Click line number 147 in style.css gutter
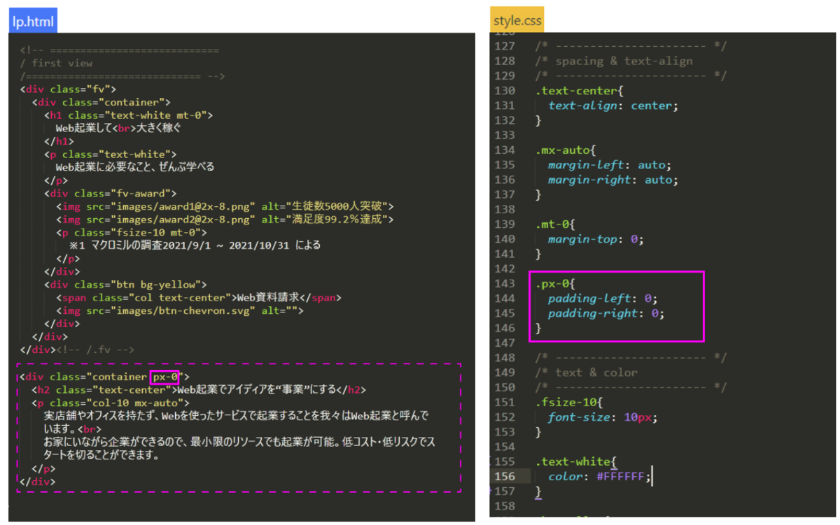The image size is (840, 525). pos(504,343)
